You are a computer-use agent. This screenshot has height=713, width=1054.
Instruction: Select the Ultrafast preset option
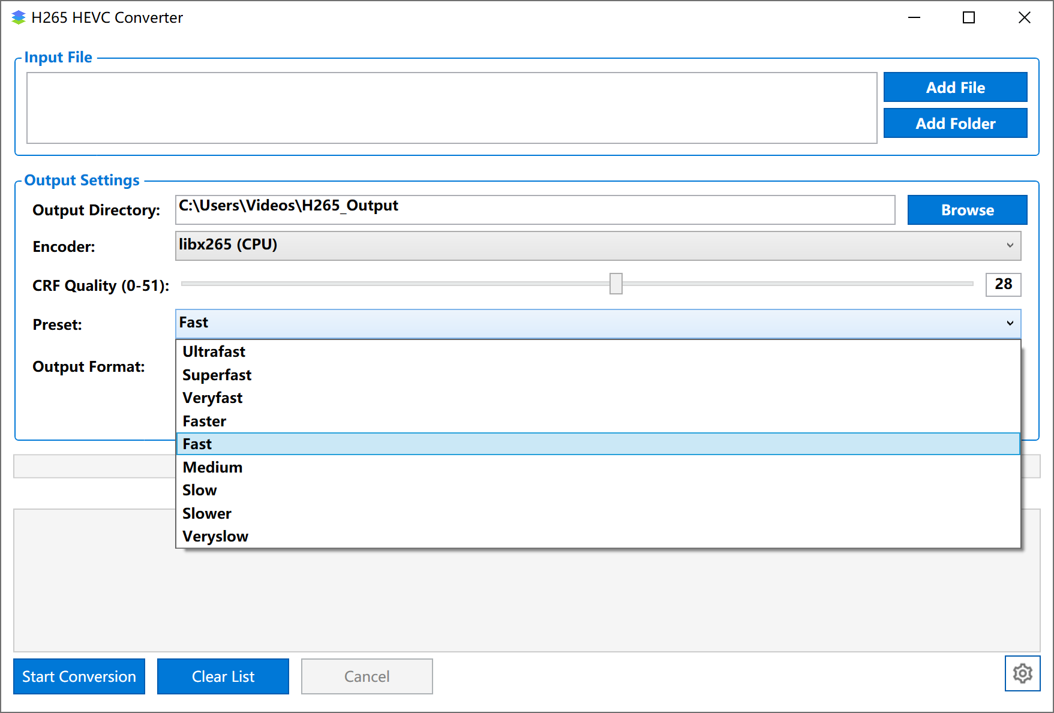point(214,351)
